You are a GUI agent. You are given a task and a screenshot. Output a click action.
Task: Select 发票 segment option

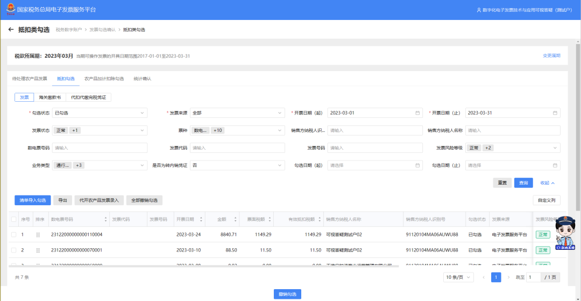pyautogui.click(x=24, y=97)
